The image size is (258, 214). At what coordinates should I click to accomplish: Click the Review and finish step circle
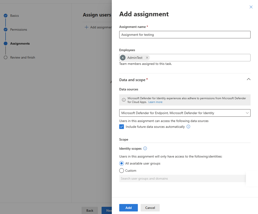point(6,57)
